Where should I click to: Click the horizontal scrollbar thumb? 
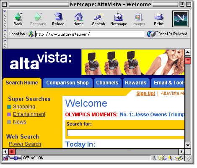coord(12,152)
